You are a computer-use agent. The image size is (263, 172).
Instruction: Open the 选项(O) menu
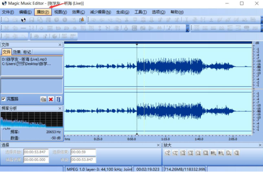tap(159, 12)
